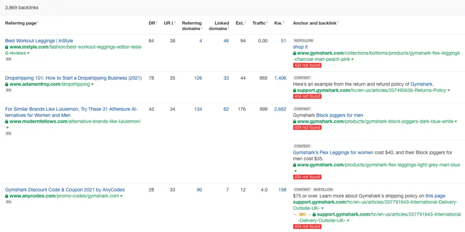Click info icon next to Kw. header

coord(283,22)
